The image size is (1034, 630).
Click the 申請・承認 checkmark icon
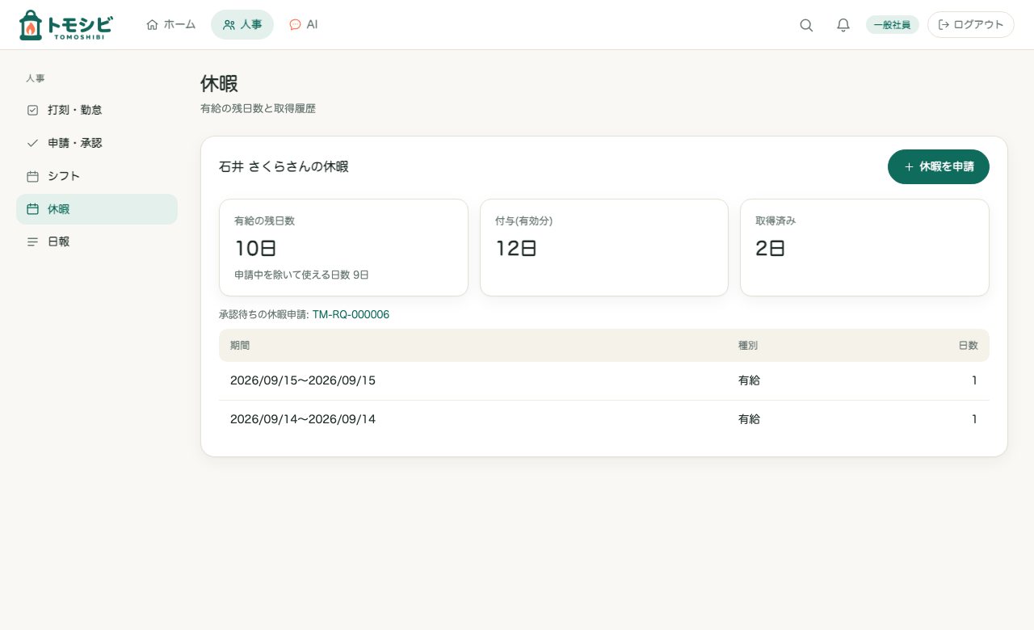click(x=32, y=143)
